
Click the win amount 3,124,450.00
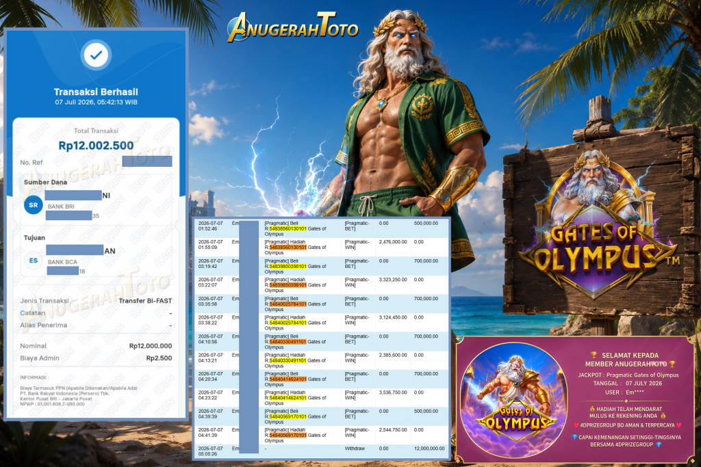[x=393, y=317]
